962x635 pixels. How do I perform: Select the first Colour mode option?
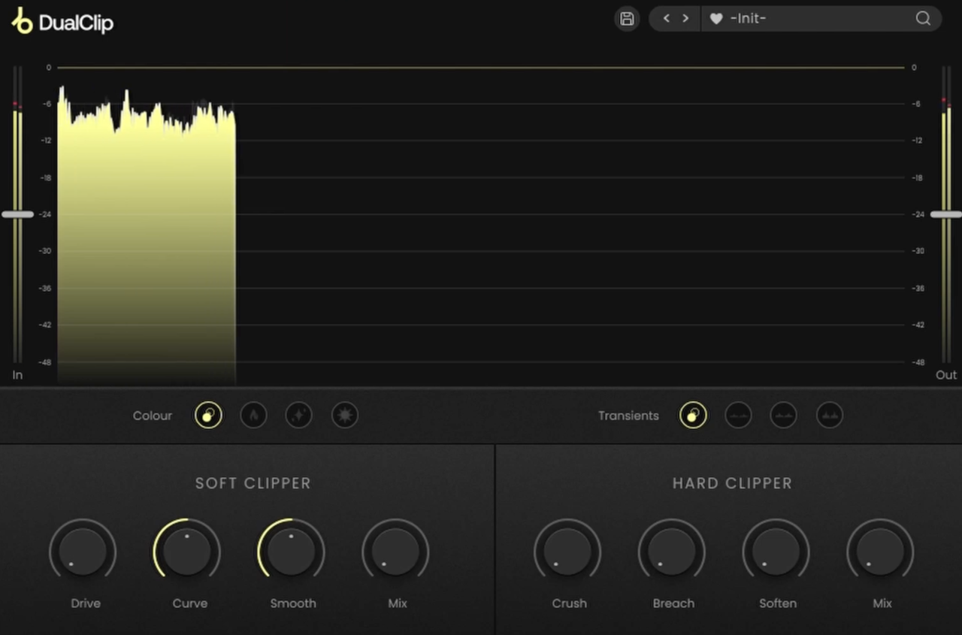(x=208, y=415)
